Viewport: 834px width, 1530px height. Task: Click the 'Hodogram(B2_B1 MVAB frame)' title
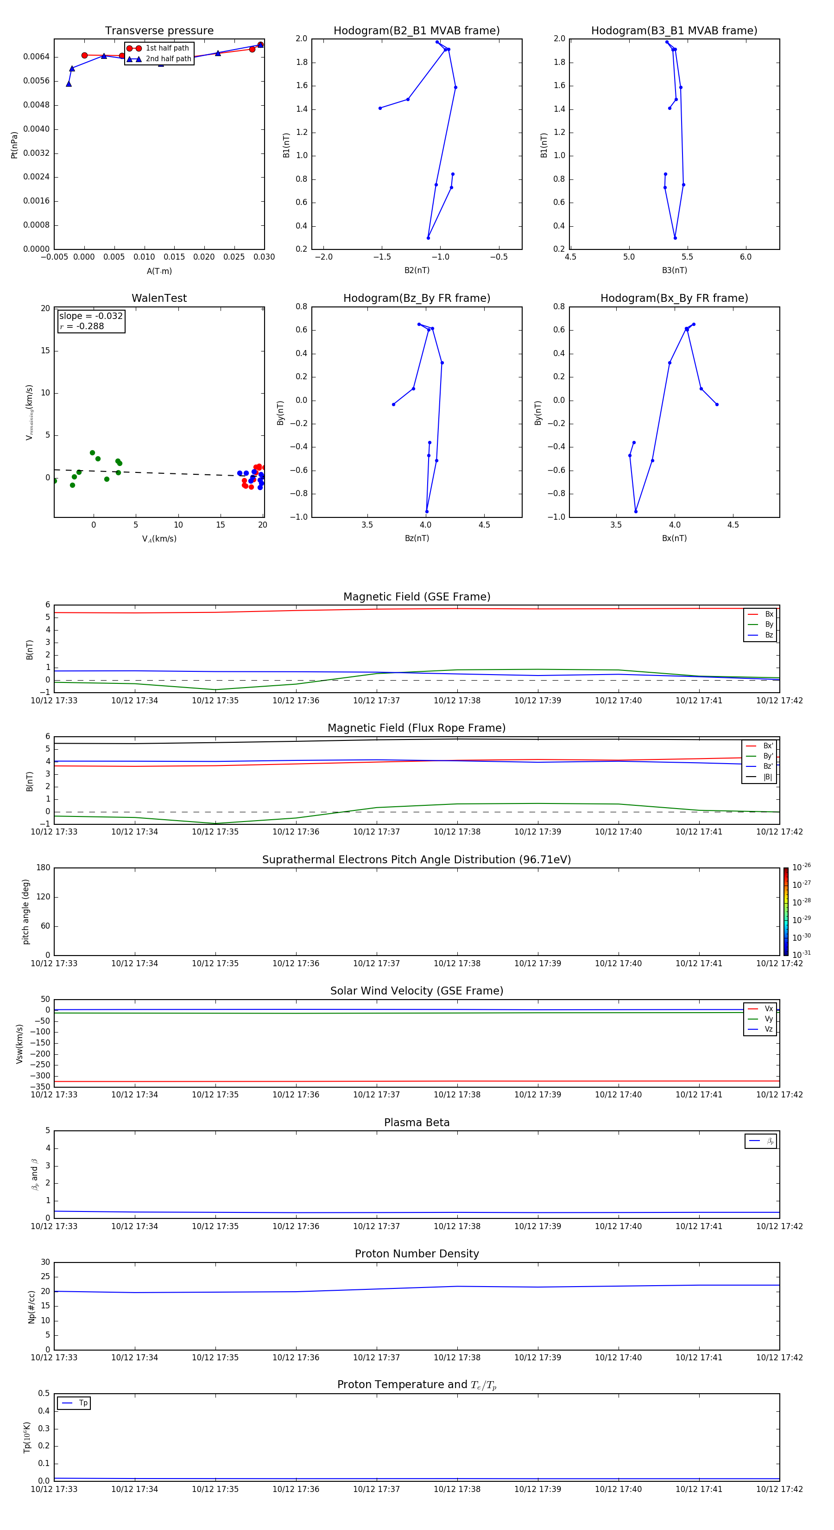[417, 30]
